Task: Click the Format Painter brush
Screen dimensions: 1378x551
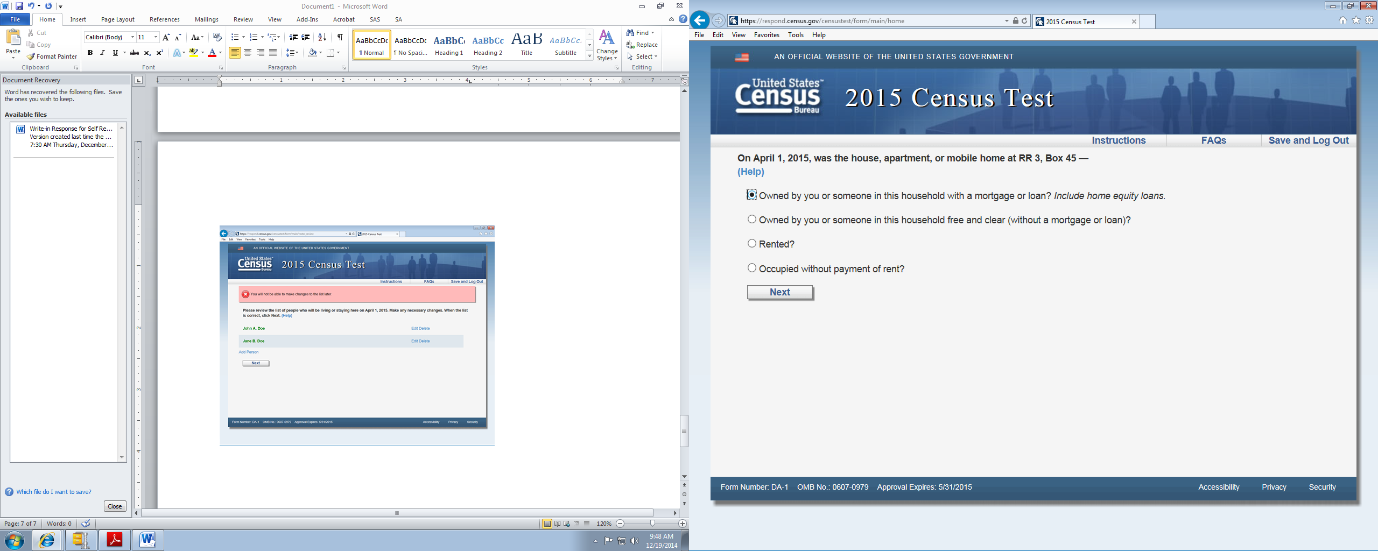Action: tap(31, 56)
